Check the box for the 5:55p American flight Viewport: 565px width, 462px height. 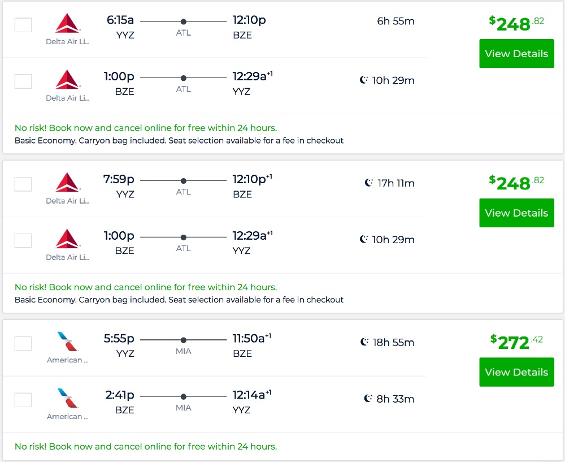pyautogui.click(x=23, y=343)
